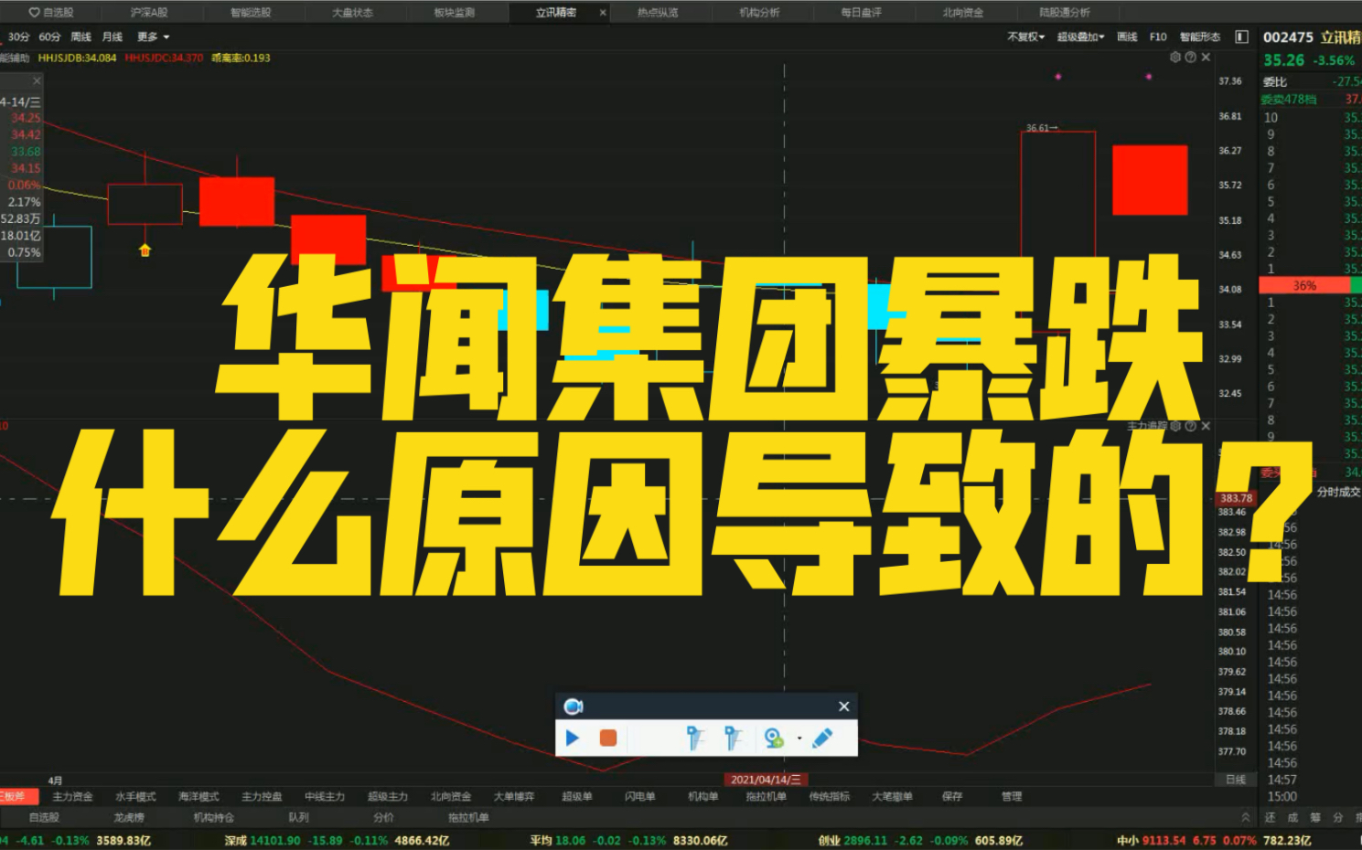Click the 画线 drawing tool button

(x=1127, y=37)
